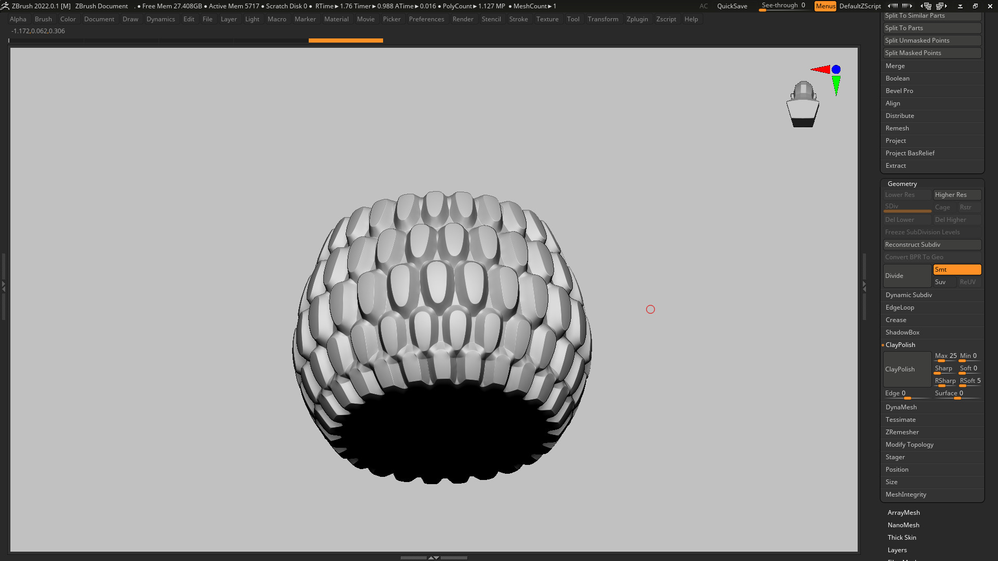
Task: Open the Zplugin menu
Action: (637, 19)
